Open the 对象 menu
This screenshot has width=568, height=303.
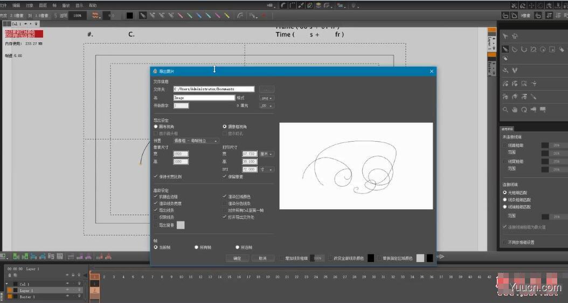29,5
